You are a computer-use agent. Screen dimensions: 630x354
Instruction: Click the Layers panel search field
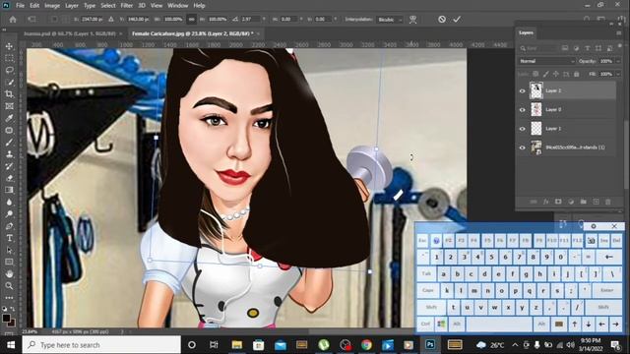(538, 48)
